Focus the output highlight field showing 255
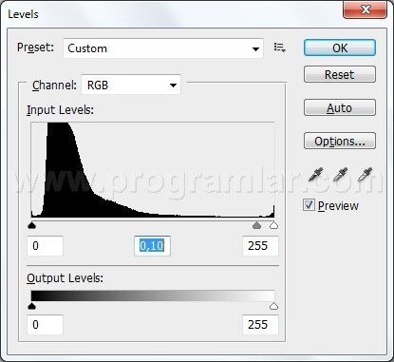The image size is (394, 362). click(x=260, y=325)
